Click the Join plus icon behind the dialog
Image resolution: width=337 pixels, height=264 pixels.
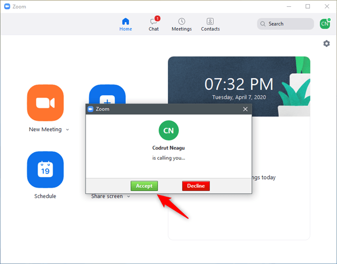tap(107, 94)
